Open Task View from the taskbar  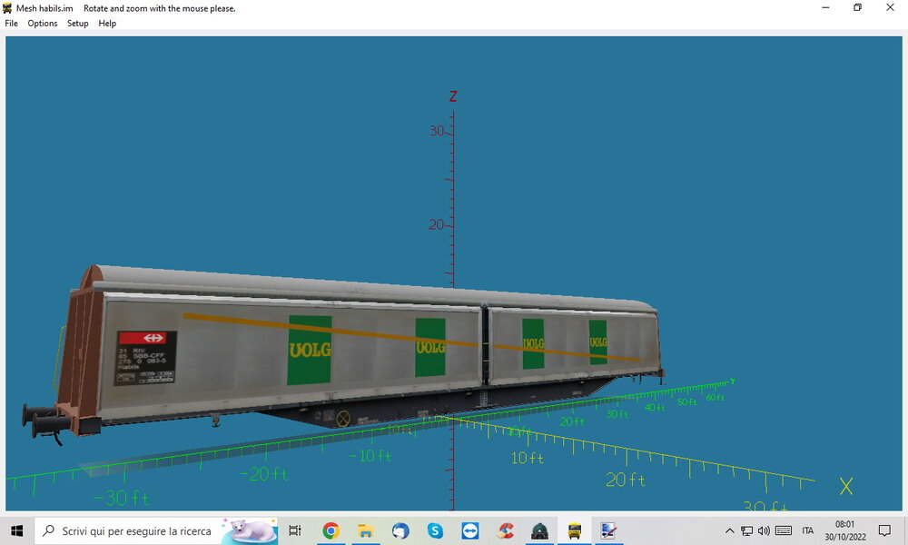pyautogui.click(x=295, y=530)
